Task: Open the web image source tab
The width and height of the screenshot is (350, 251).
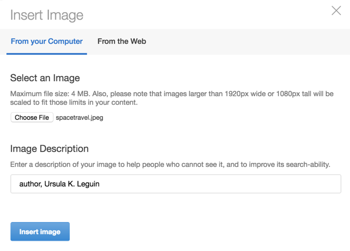Action: point(121,41)
